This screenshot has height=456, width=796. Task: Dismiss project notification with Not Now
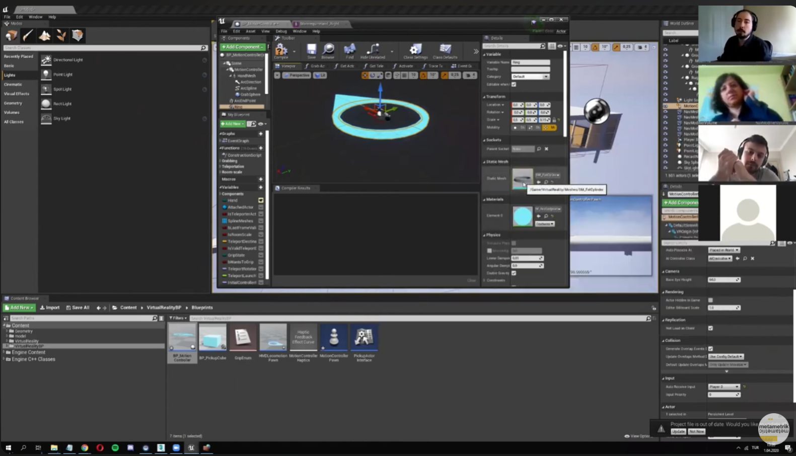pyautogui.click(x=696, y=431)
